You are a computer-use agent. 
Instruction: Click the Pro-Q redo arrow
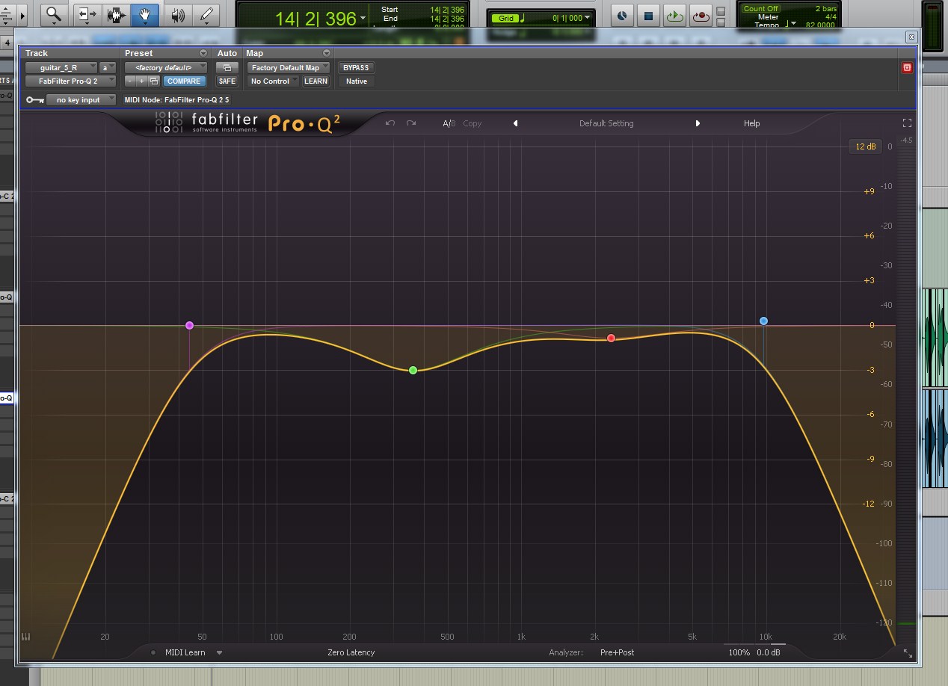coord(411,123)
